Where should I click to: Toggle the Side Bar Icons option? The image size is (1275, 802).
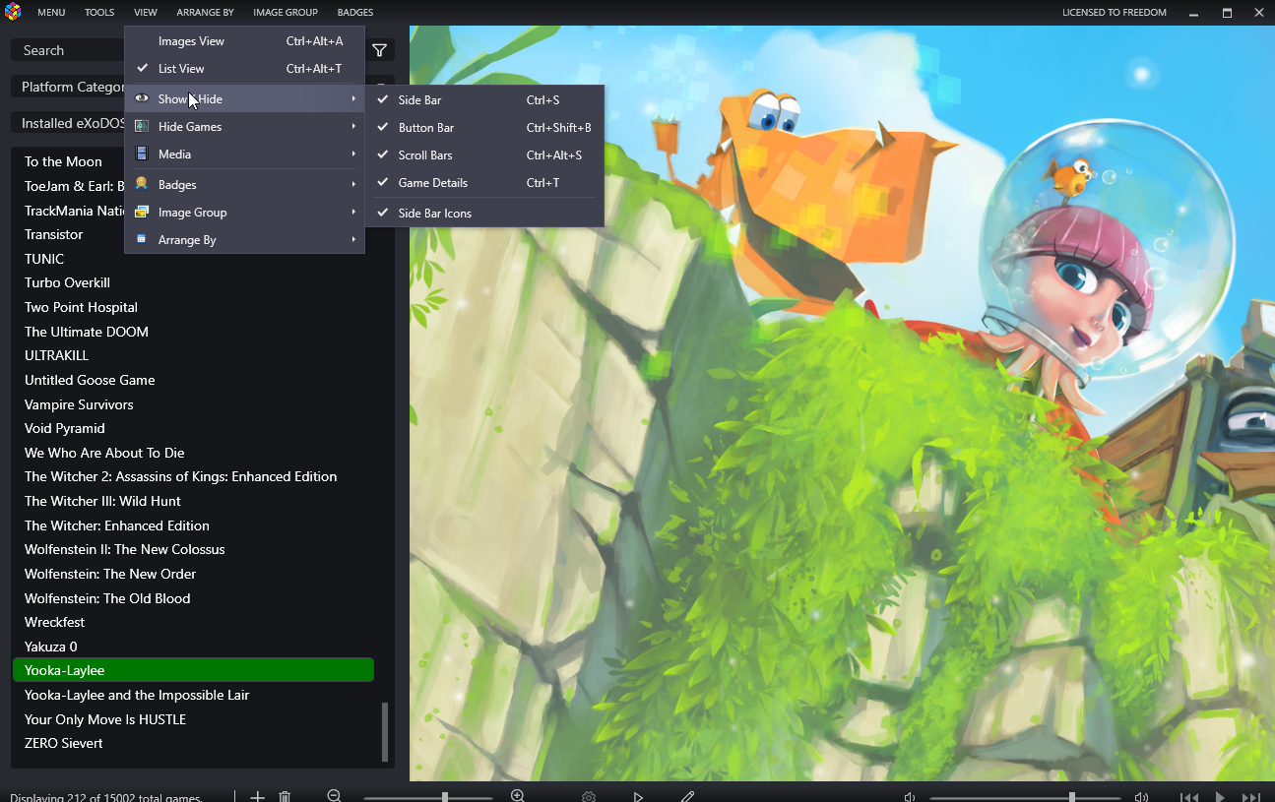[x=484, y=213]
